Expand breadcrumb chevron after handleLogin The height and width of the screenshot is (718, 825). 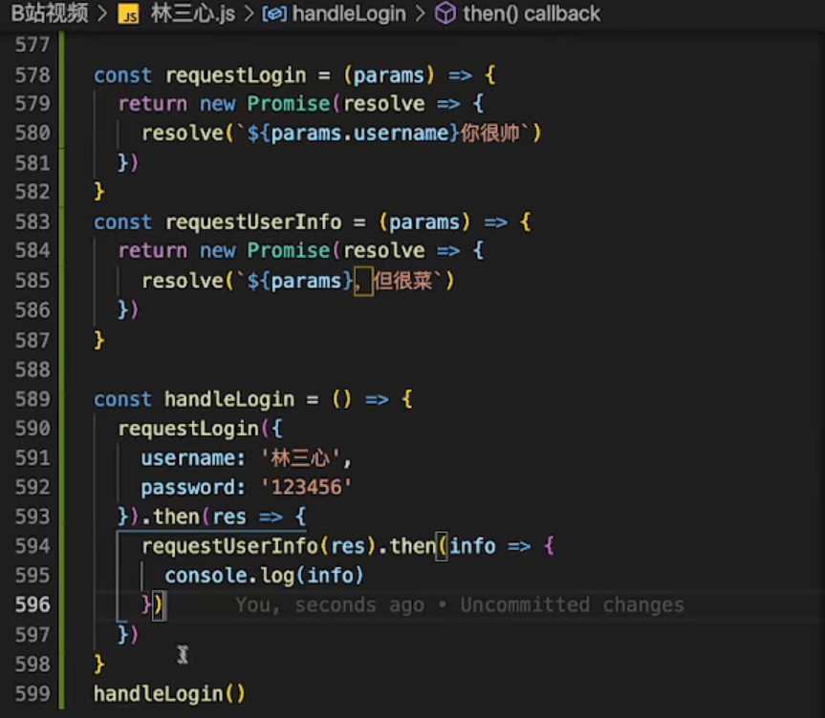coord(421,13)
